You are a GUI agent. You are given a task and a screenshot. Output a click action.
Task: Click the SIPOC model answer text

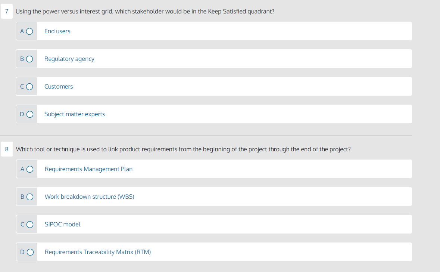(x=62, y=224)
